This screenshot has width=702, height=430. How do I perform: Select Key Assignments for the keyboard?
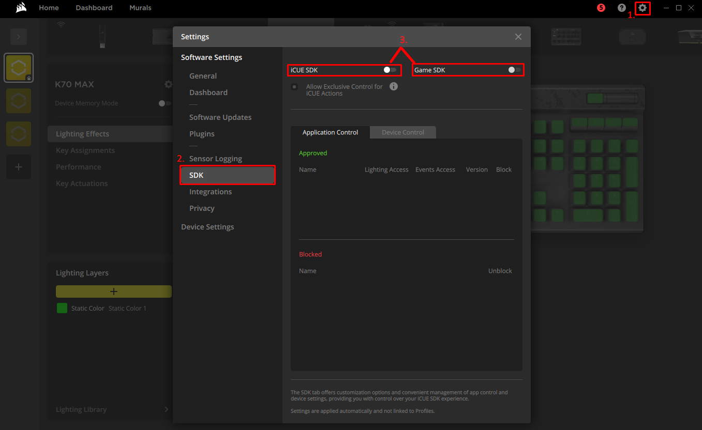[x=84, y=150]
